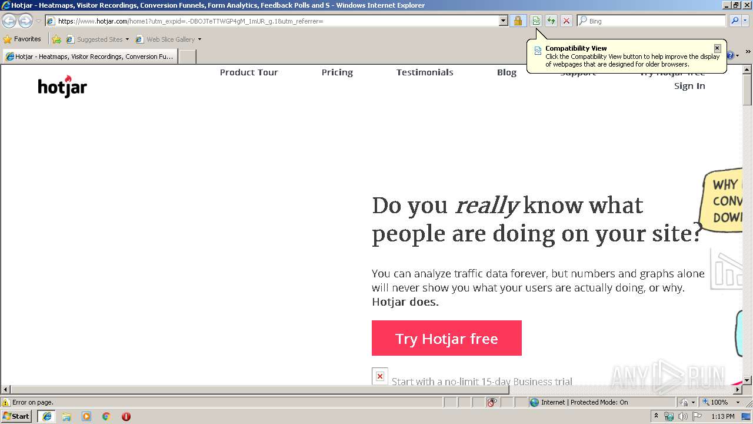The width and height of the screenshot is (753, 424).
Task: Click the Refresh page icon
Action: [x=551, y=21]
